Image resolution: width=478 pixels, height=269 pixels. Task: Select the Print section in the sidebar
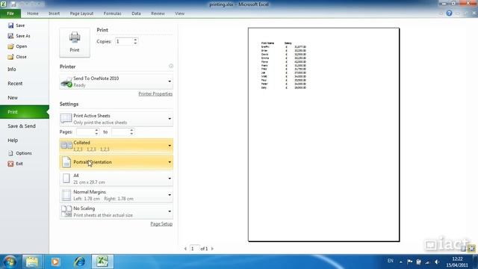(x=25, y=112)
